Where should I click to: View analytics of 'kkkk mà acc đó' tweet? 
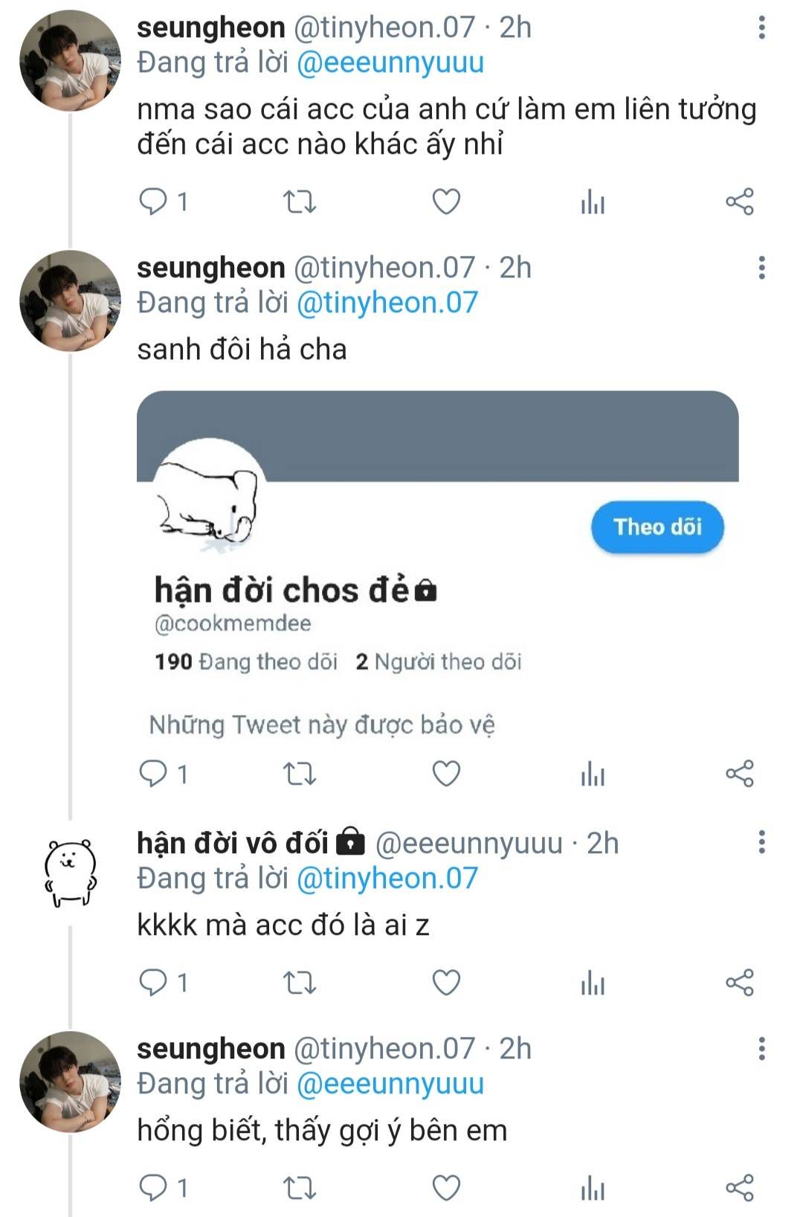(593, 983)
